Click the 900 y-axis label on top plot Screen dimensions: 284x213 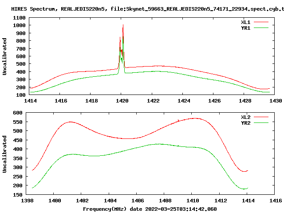(x=21, y=33)
